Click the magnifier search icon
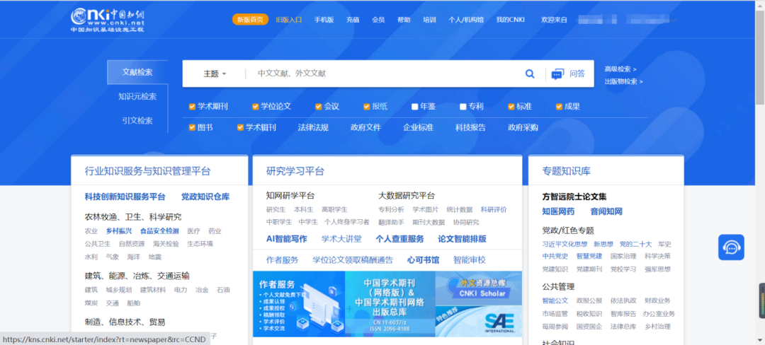Image resolution: width=765 pixels, height=345 pixels. click(x=530, y=74)
